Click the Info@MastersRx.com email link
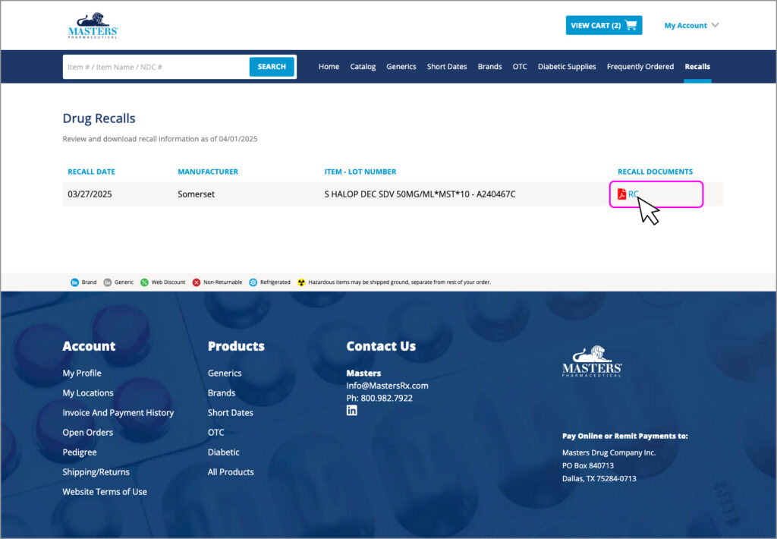Screen dimensions: 777x539 (x=388, y=386)
